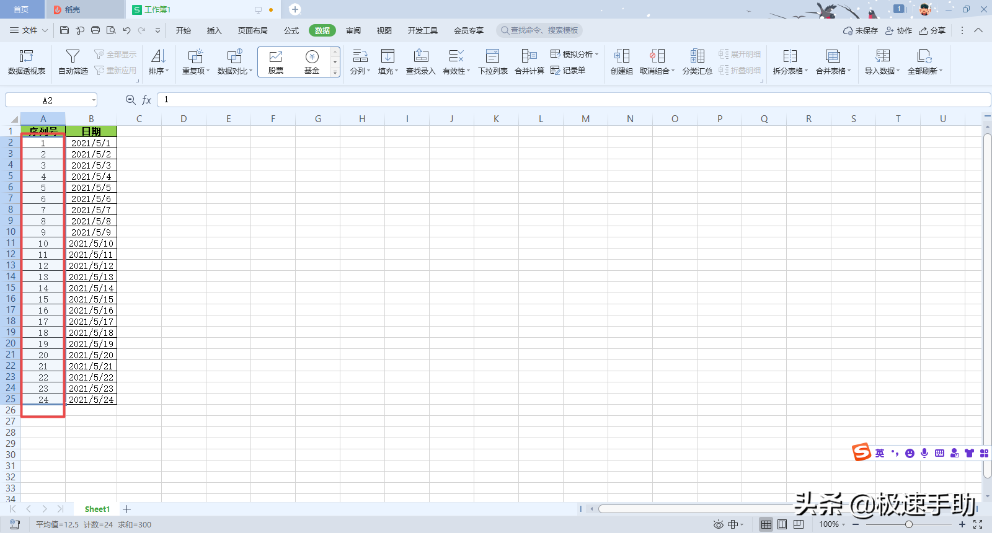Open the three-dot more options menu
Image resolution: width=992 pixels, height=533 pixels.
coord(962,30)
